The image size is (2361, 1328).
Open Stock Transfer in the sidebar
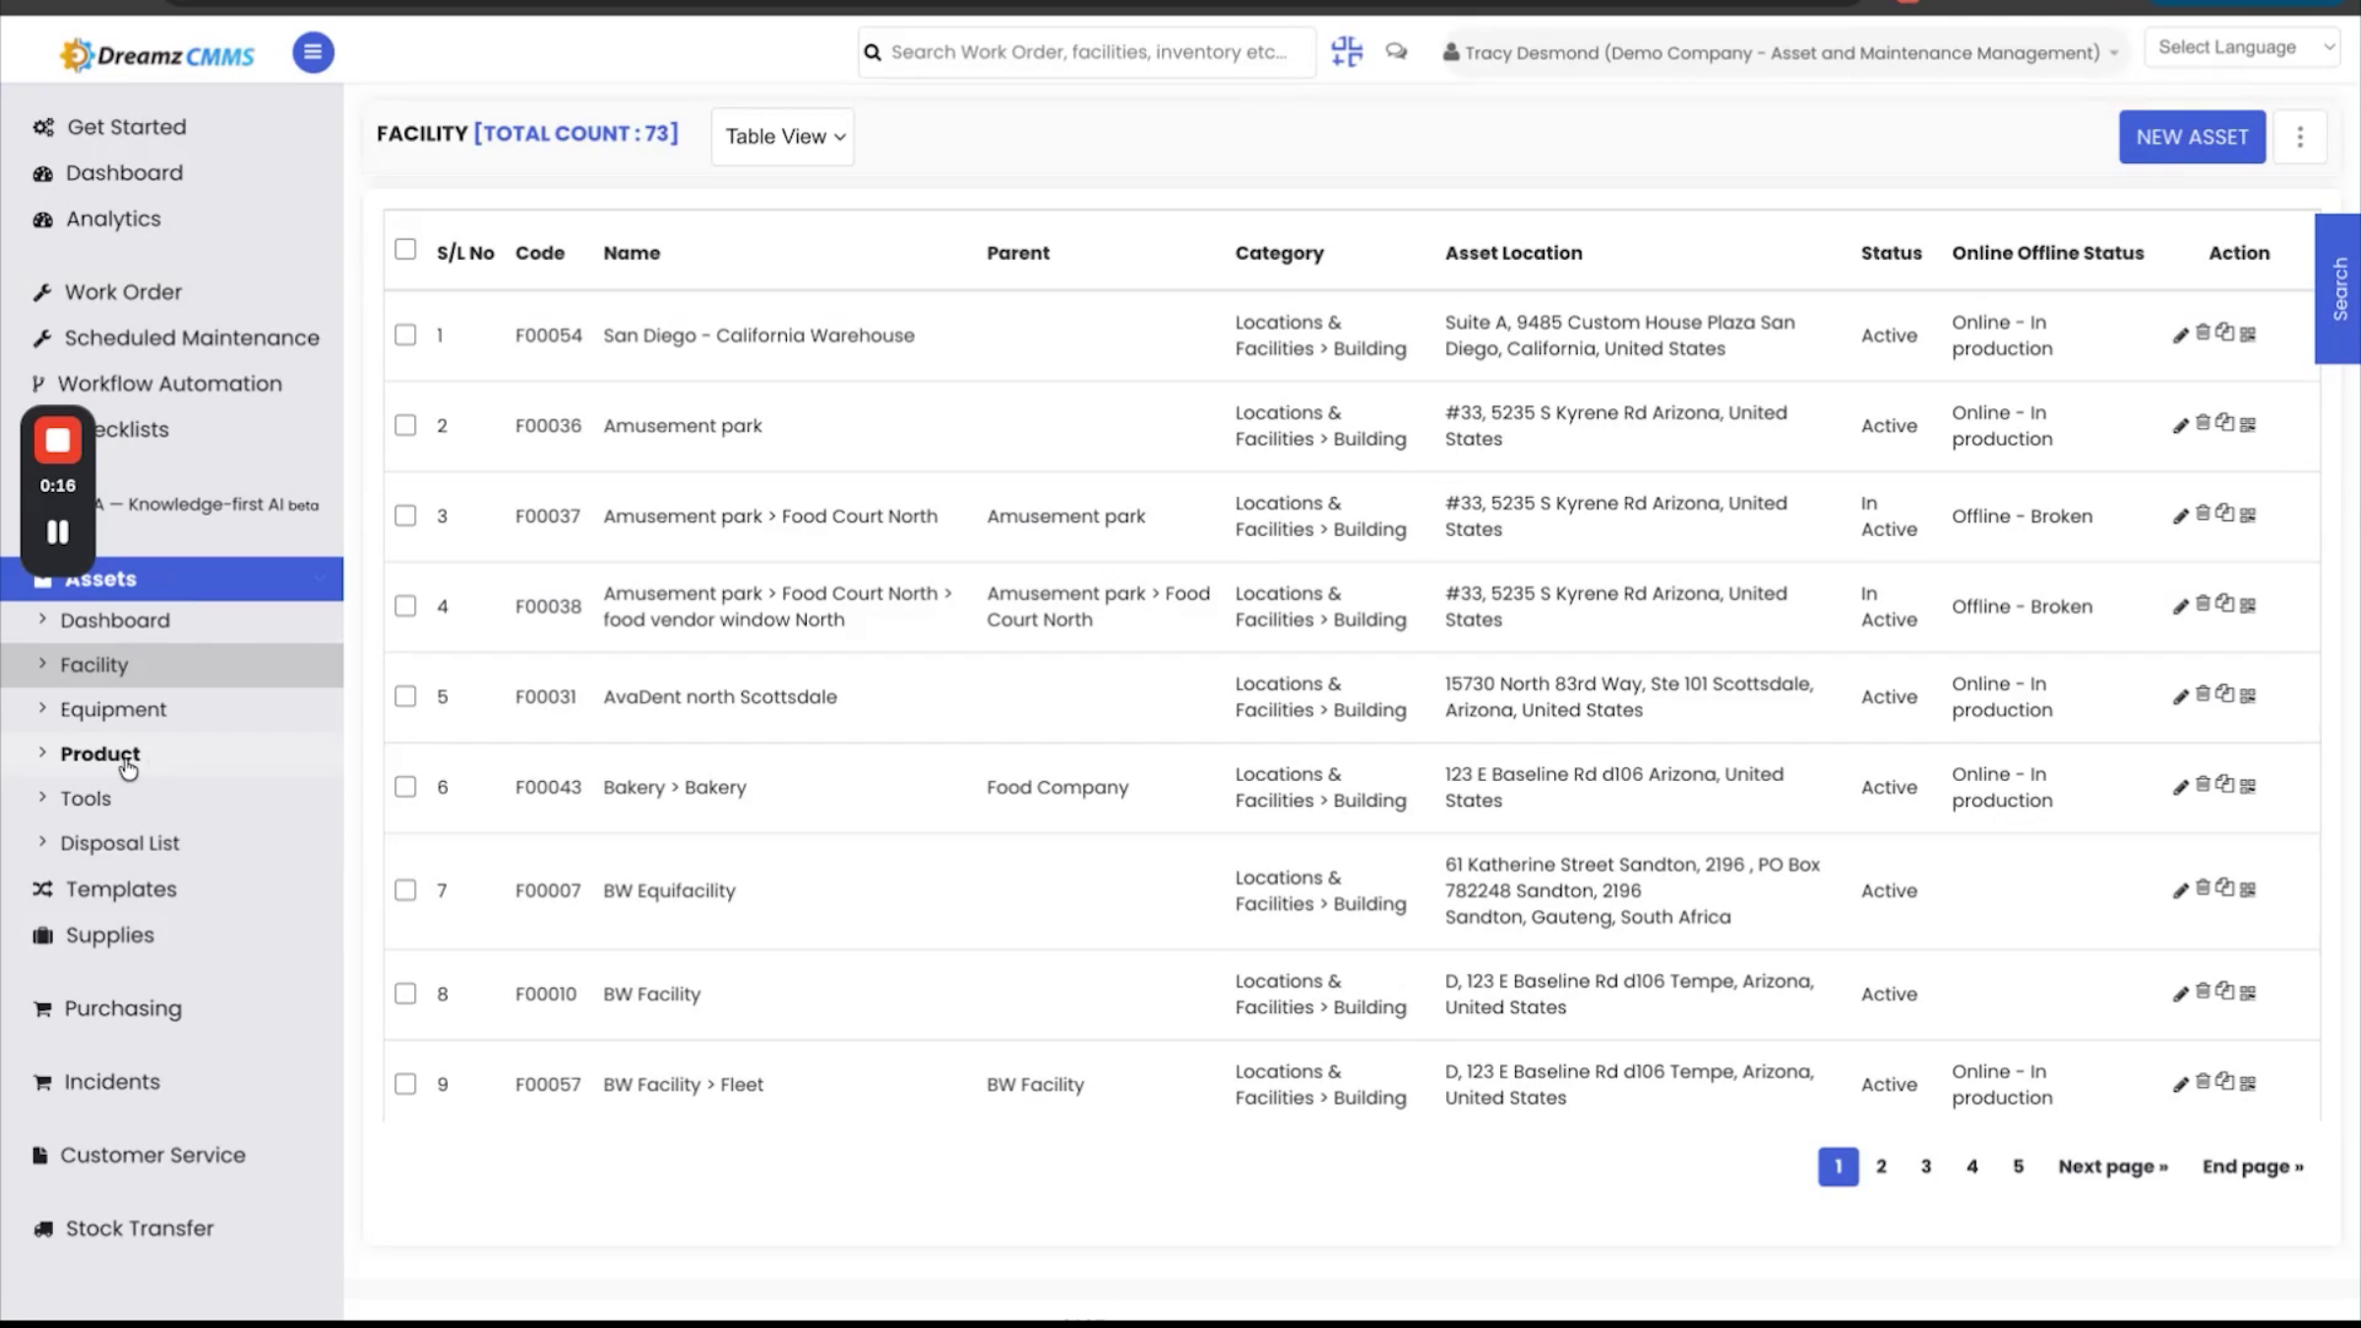click(139, 1229)
